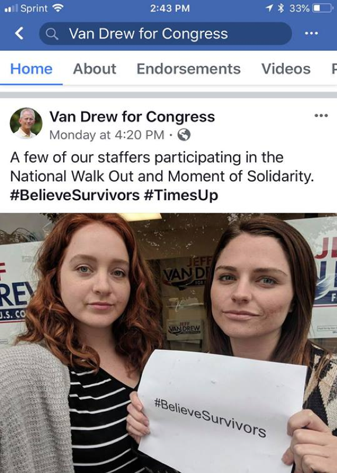Tap the public globe privacy icon

click(x=184, y=135)
